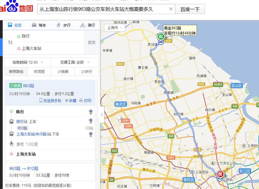Click the 打印 print link

point(85,101)
